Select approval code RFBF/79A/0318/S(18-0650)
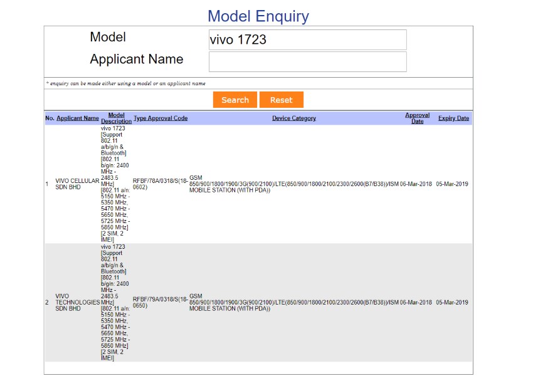This screenshot has width=538, height=376. (x=161, y=302)
